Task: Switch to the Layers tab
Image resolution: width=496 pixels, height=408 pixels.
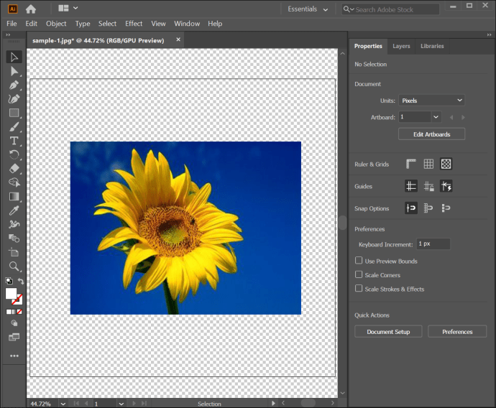Action: click(x=401, y=46)
